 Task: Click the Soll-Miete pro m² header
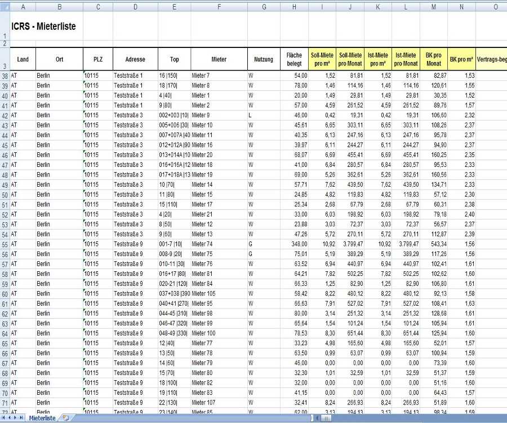point(322,59)
